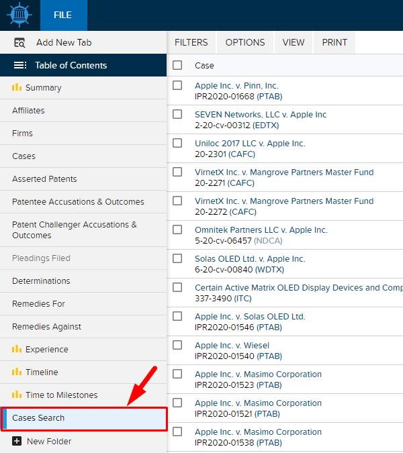Open the Apple Inc. v. Pinn, Inc. link

236,85
